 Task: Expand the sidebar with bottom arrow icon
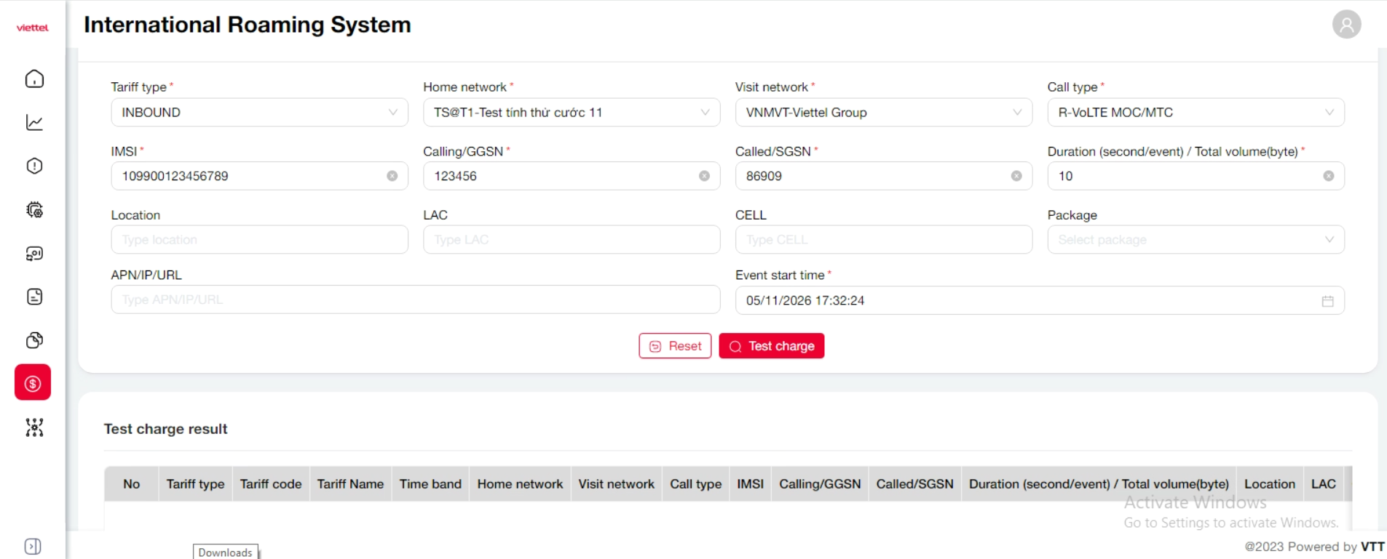pyautogui.click(x=33, y=546)
